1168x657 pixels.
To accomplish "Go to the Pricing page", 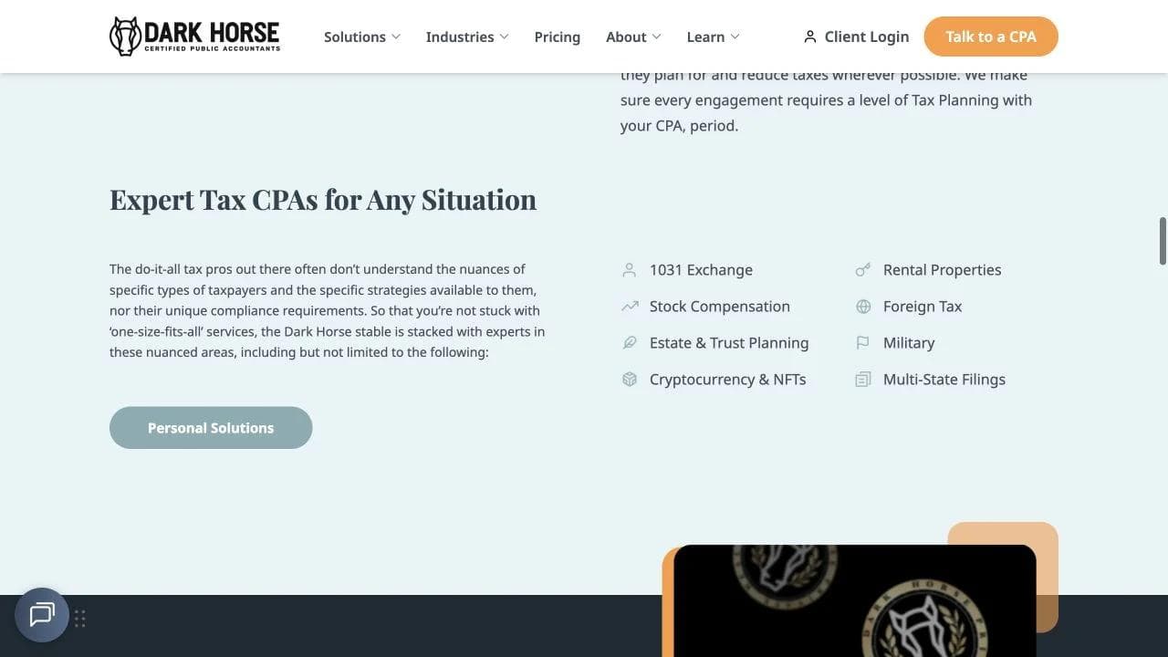I will click(x=558, y=37).
